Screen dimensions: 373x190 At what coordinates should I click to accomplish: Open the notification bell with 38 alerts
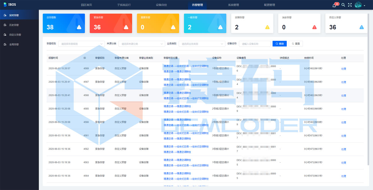click(334, 5)
